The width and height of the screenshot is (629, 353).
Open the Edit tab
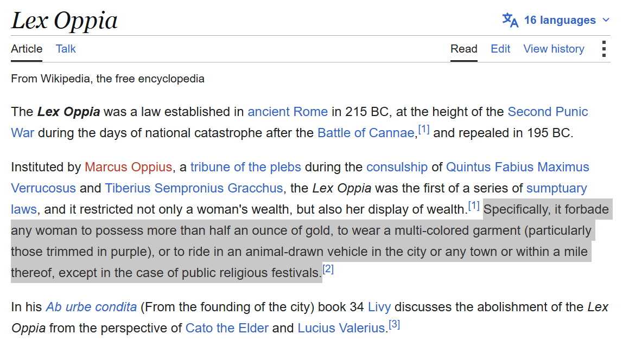pyautogui.click(x=500, y=49)
